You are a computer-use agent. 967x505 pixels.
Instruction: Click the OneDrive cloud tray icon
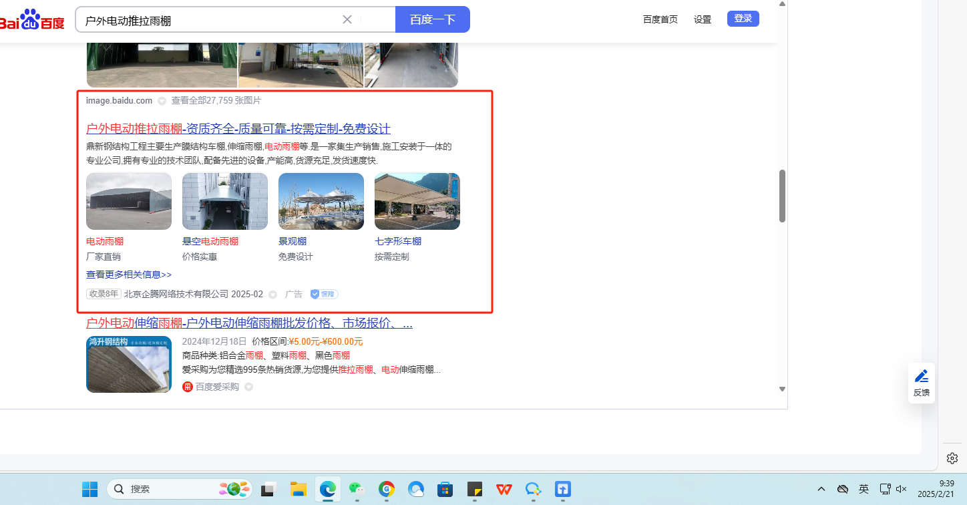(x=843, y=490)
